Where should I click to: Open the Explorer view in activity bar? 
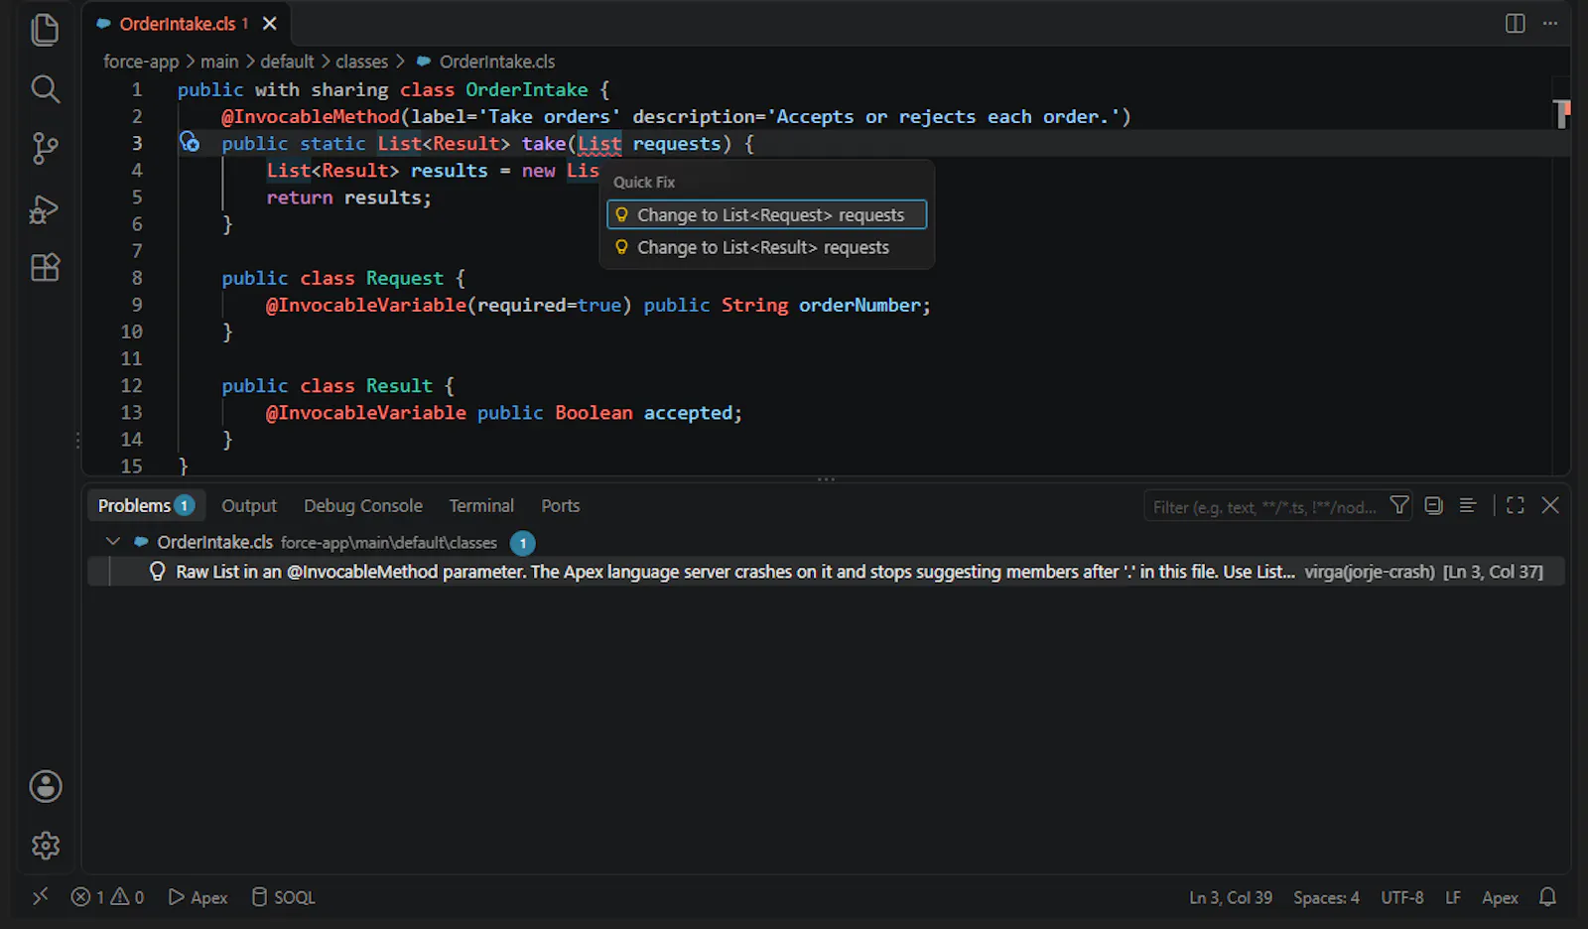[46, 30]
